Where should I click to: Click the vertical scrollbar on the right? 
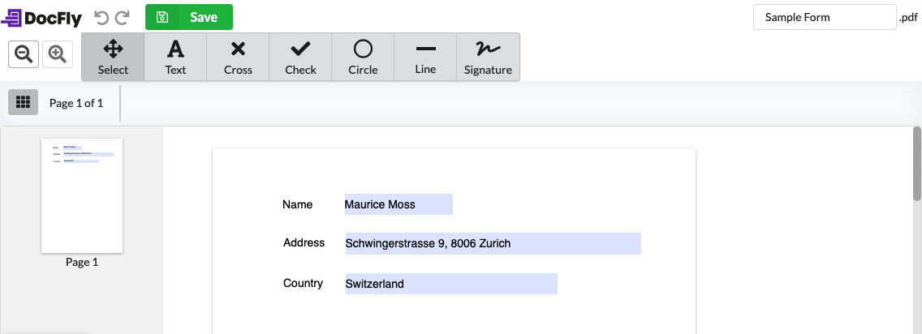pyautogui.click(x=917, y=164)
